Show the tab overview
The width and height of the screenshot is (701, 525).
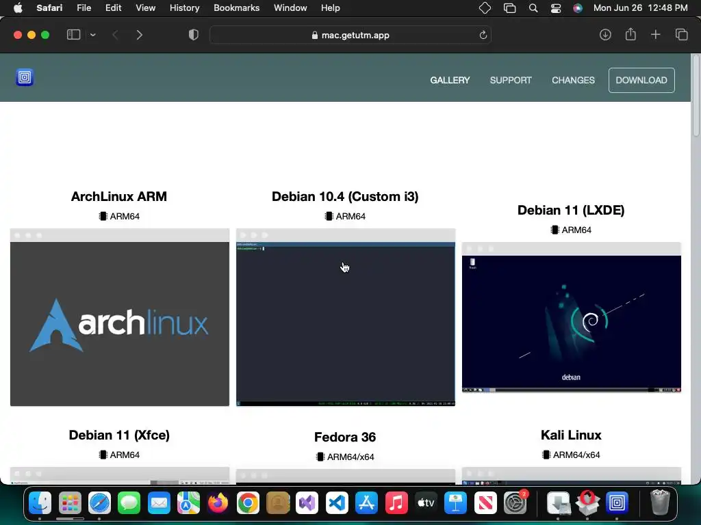[x=681, y=35]
